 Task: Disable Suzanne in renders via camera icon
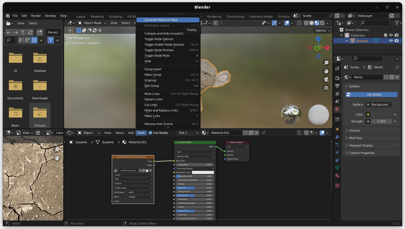tap(397, 41)
